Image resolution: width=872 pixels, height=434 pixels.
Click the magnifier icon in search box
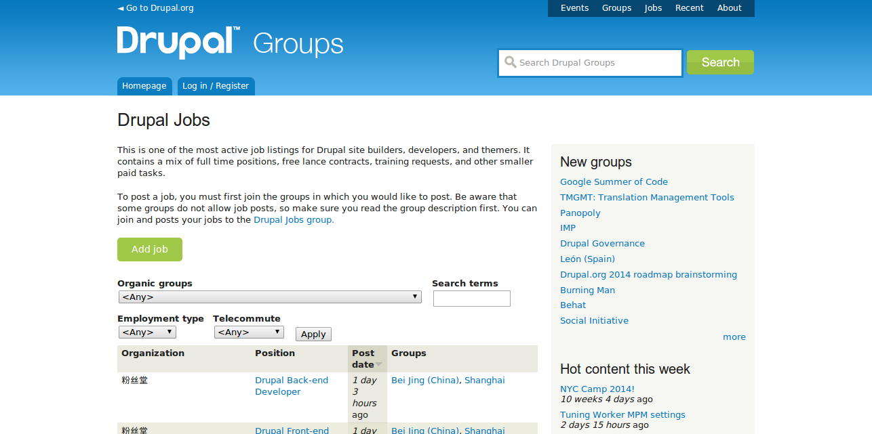point(511,62)
